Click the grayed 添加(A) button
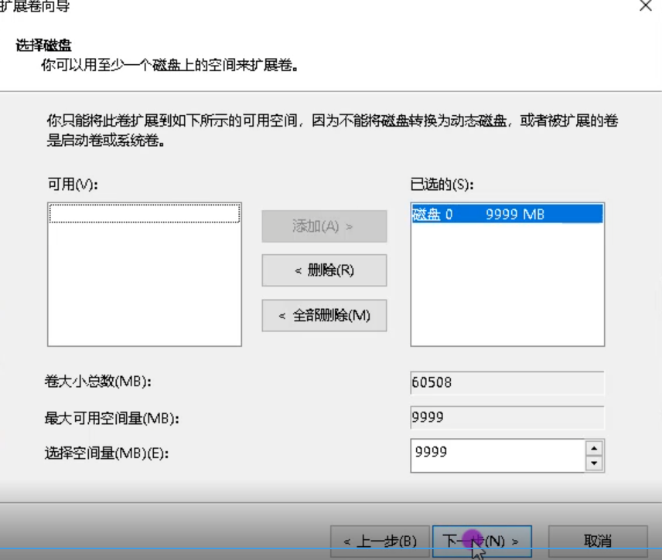This screenshot has width=662, height=560. 324,226
